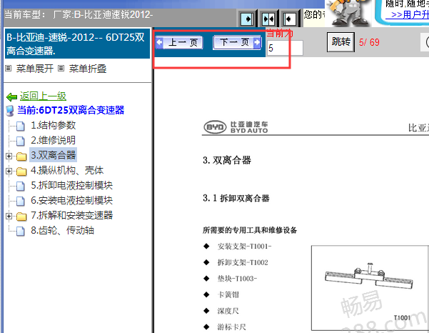Click the 拆卸支架-T1002 list entry
This screenshot has height=333, width=429.
243,263
